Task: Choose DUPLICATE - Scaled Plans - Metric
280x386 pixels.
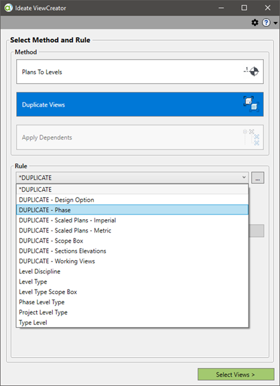Action: [133, 231]
